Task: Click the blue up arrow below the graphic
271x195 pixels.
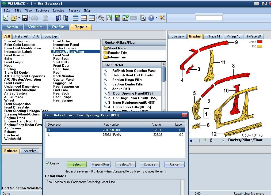Action: pos(191,140)
